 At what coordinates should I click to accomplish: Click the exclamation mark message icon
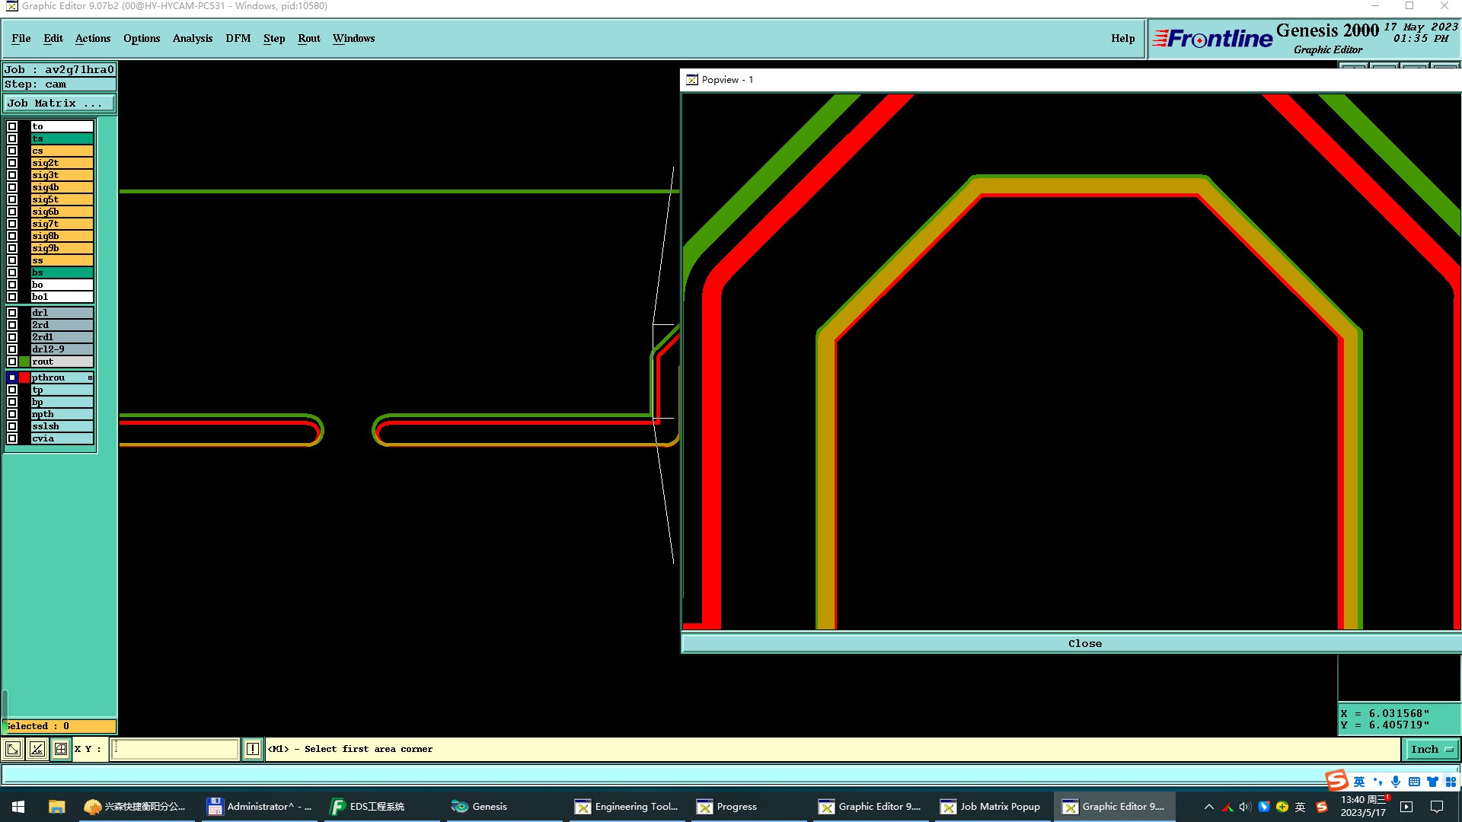[253, 749]
